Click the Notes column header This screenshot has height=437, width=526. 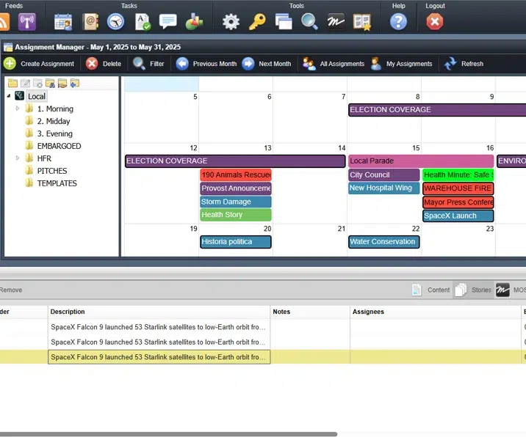(310, 312)
